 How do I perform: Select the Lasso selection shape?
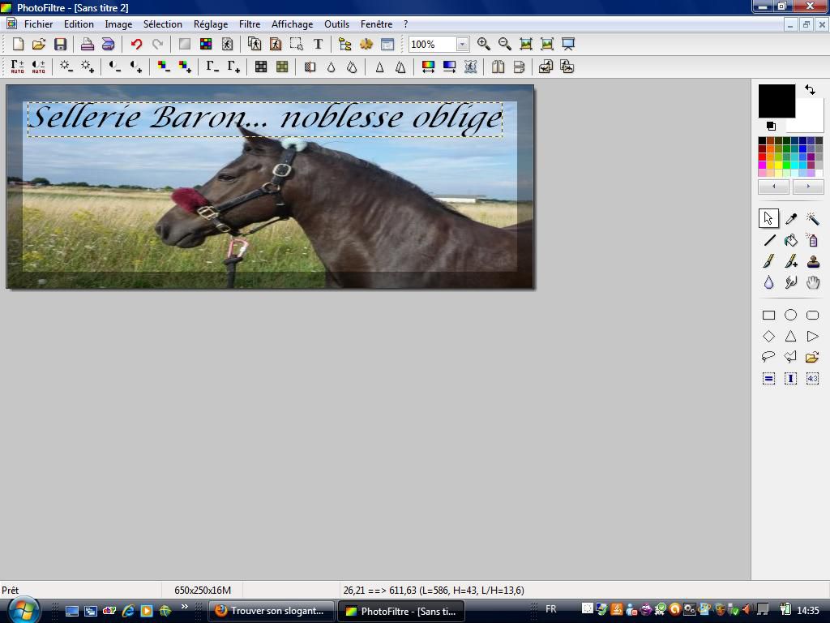click(768, 357)
